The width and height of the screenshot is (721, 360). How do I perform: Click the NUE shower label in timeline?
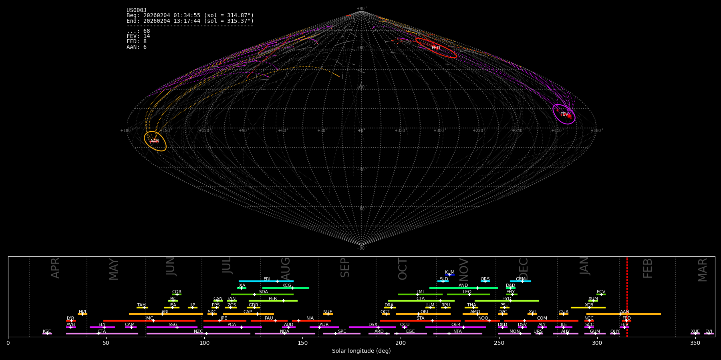328,312
